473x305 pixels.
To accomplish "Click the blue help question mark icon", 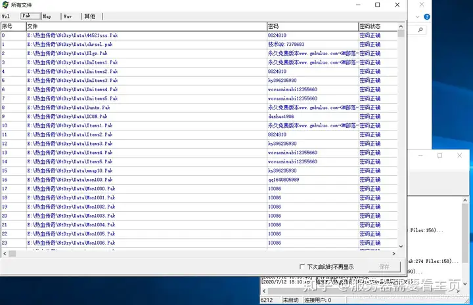I will [x=427, y=17].
